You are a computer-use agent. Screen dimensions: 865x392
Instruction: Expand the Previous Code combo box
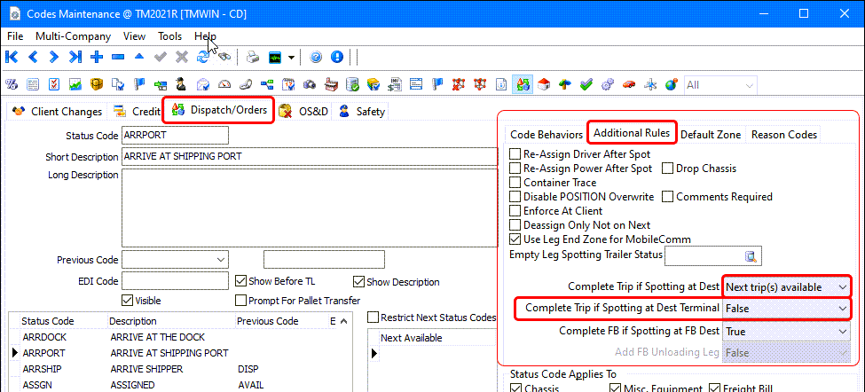pyautogui.click(x=220, y=259)
